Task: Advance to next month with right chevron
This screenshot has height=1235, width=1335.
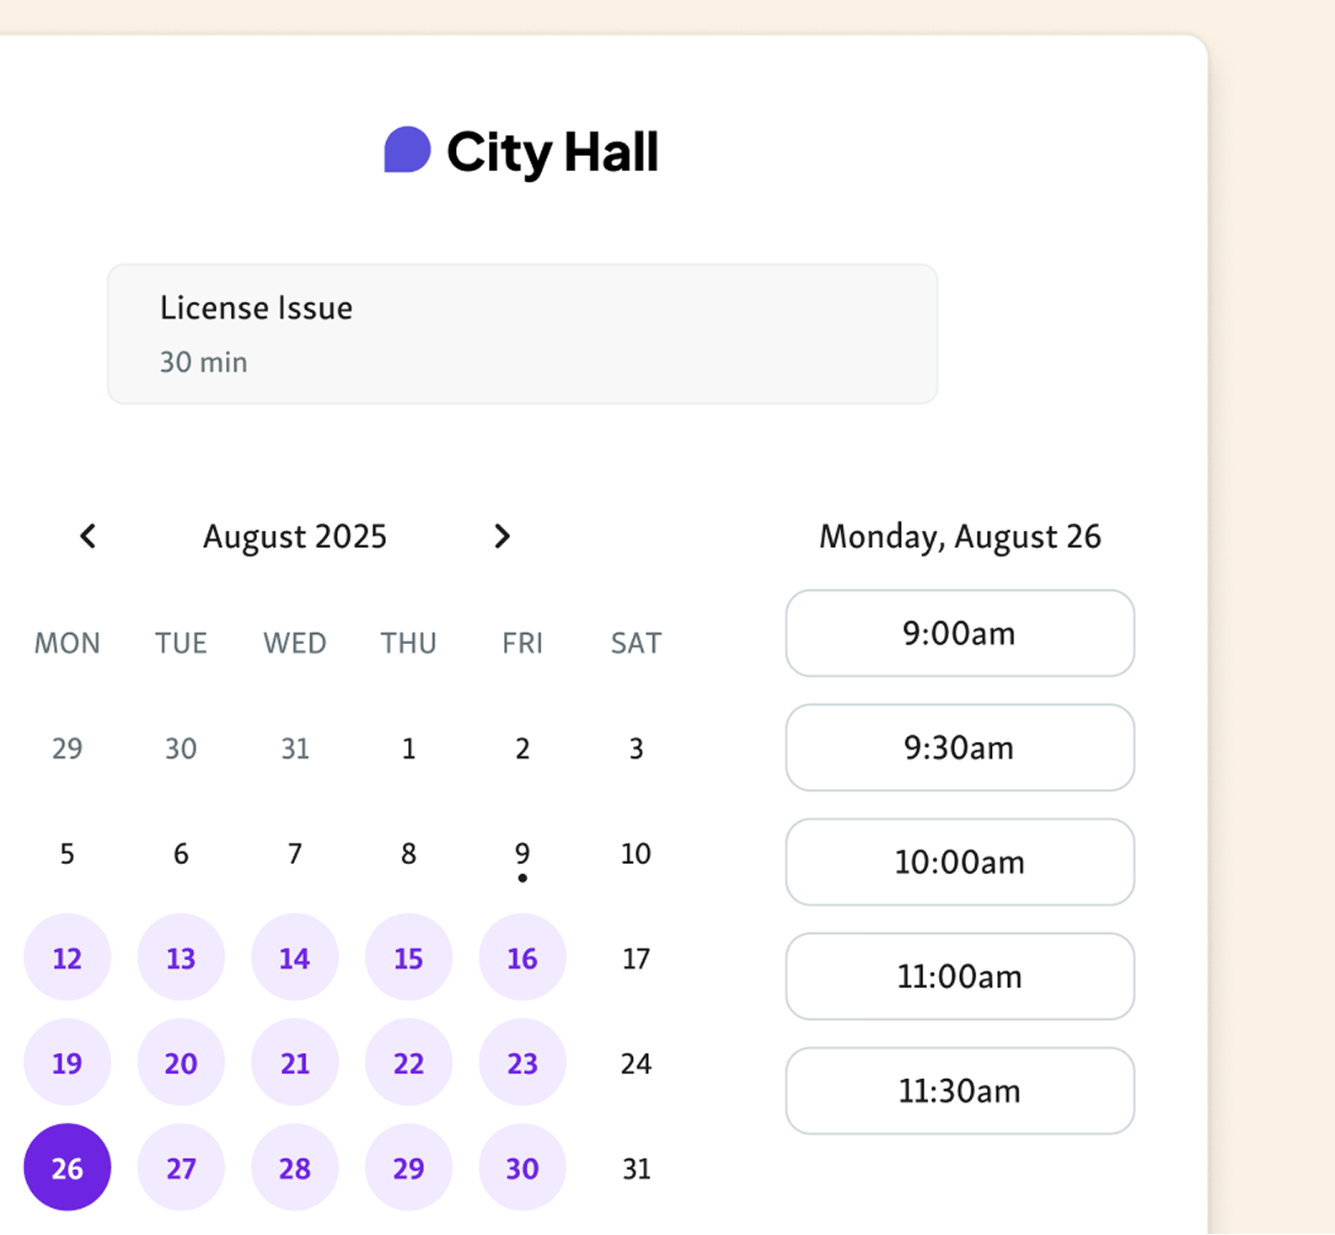Action: tap(501, 536)
